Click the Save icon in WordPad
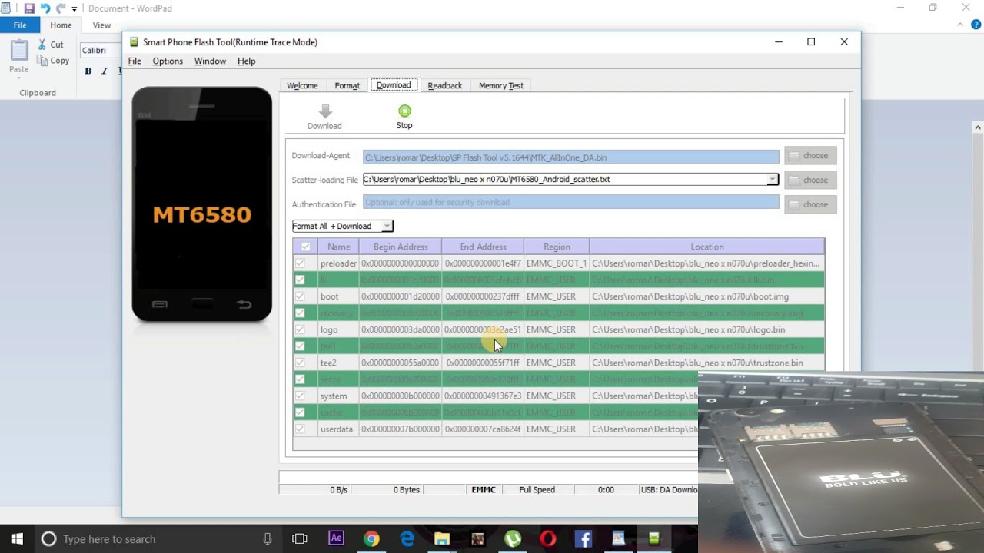The height and width of the screenshot is (553, 984). (x=29, y=8)
